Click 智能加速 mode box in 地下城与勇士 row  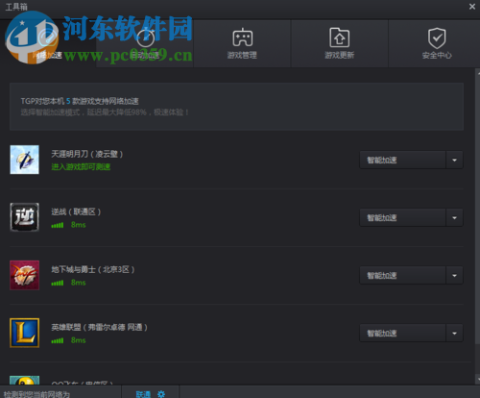[402, 275]
